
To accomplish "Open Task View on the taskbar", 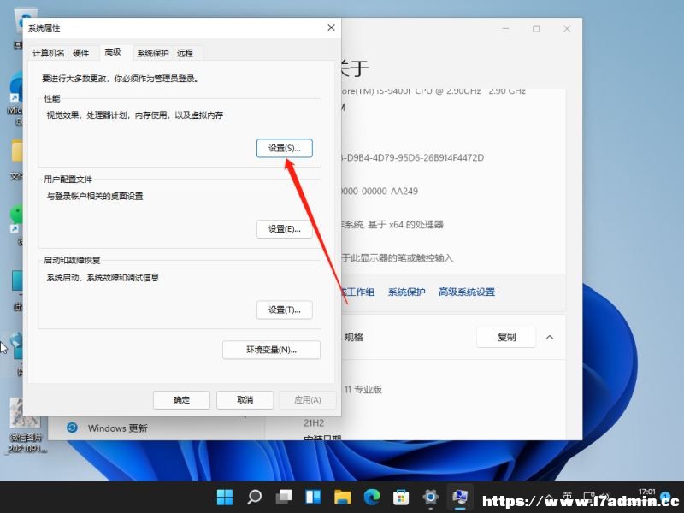I will coord(284,497).
